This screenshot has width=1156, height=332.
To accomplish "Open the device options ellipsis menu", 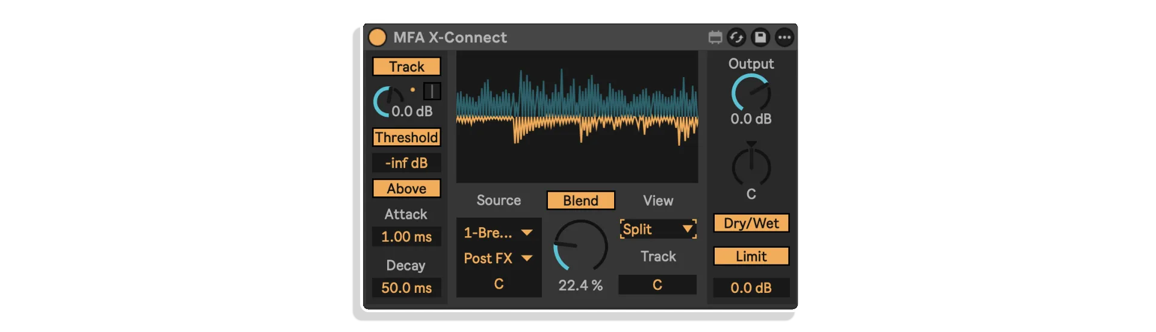I will pos(784,37).
